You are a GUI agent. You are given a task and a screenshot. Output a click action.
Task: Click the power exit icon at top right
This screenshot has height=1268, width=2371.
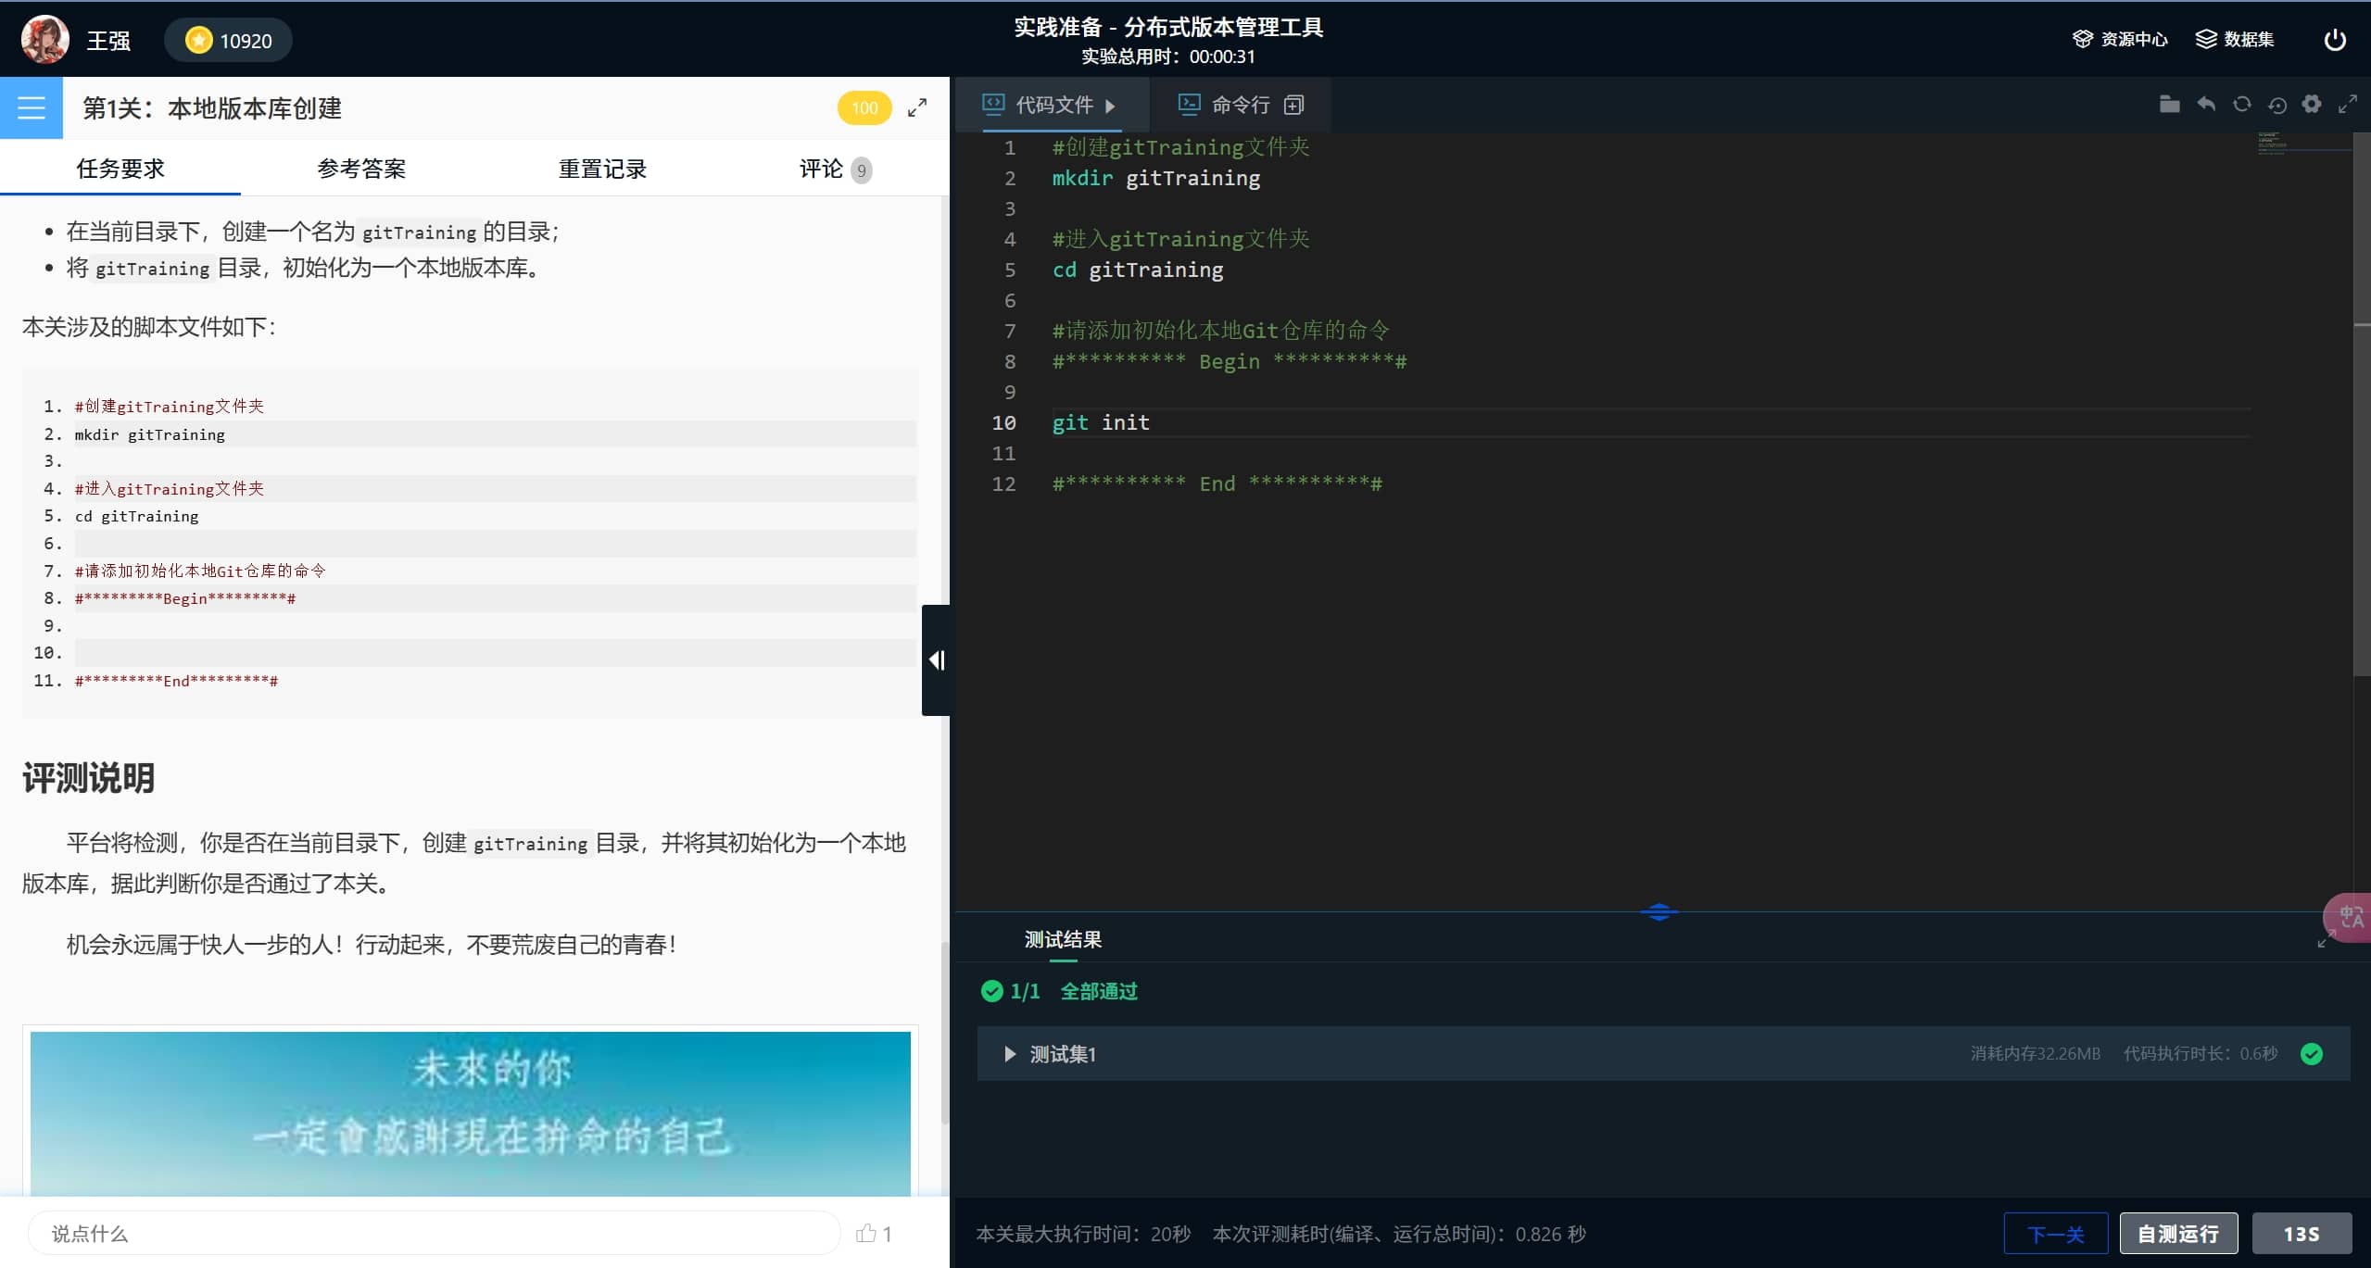tap(2335, 40)
